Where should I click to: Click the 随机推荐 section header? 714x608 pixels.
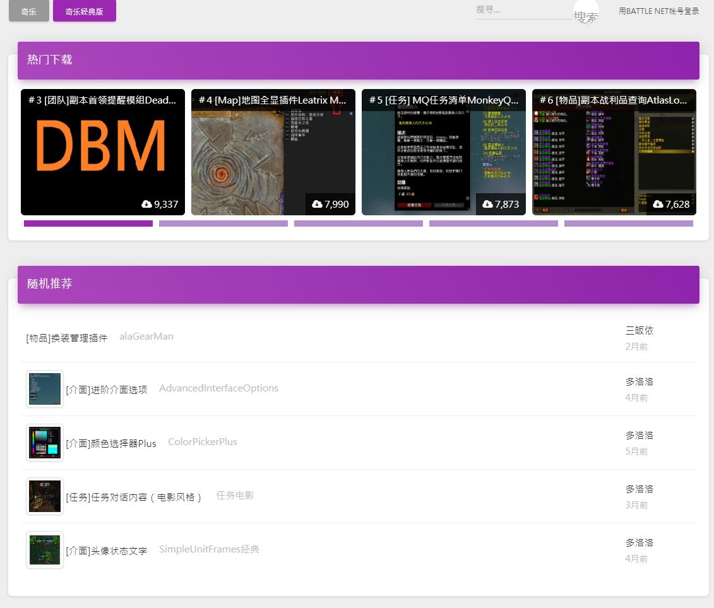[359, 285]
